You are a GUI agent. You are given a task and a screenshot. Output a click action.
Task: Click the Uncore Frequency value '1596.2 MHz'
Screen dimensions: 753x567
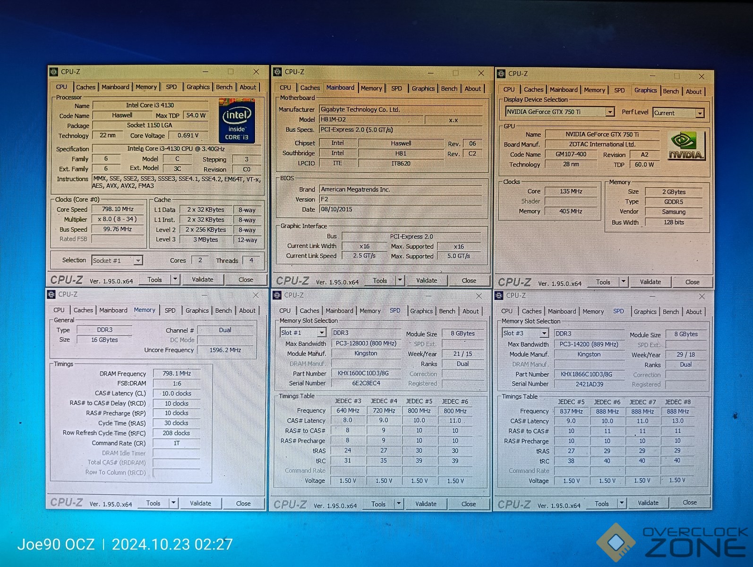[x=225, y=350]
